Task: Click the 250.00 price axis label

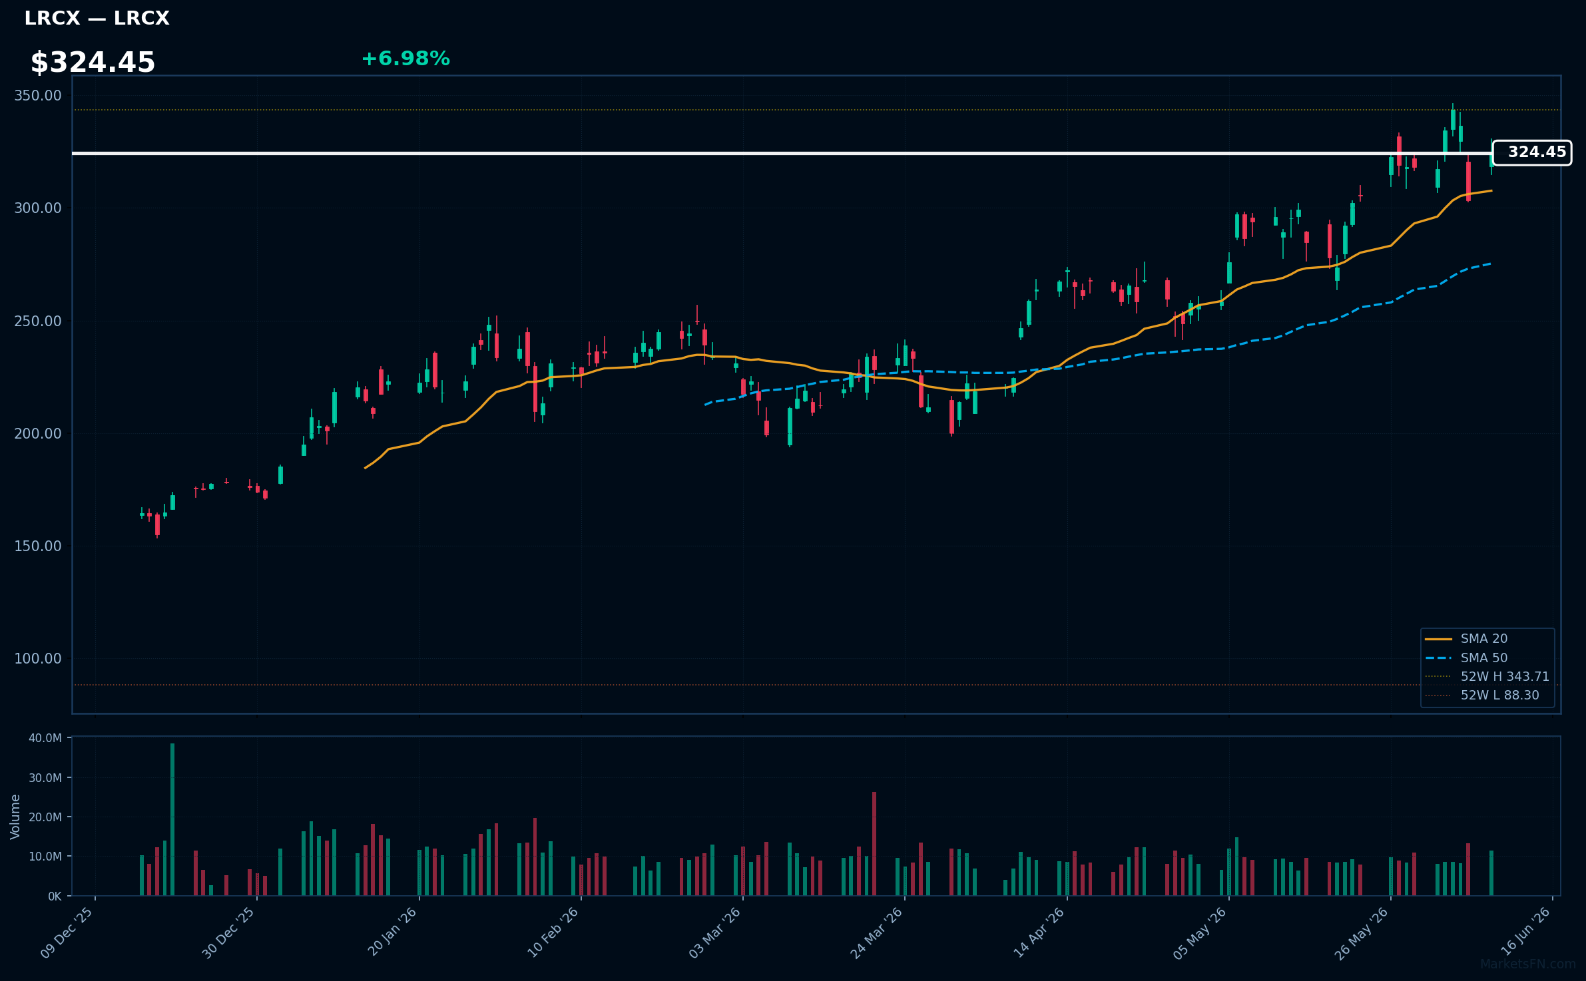Action: pyautogui.click(x=38, y=321)
